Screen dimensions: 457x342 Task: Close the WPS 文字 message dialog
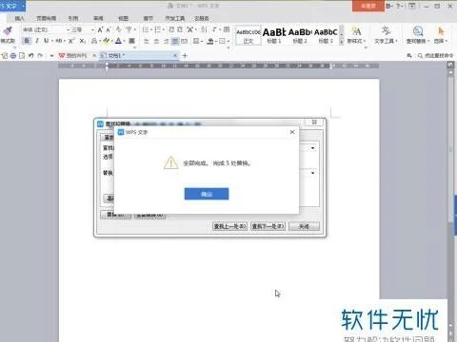[292, 132]
